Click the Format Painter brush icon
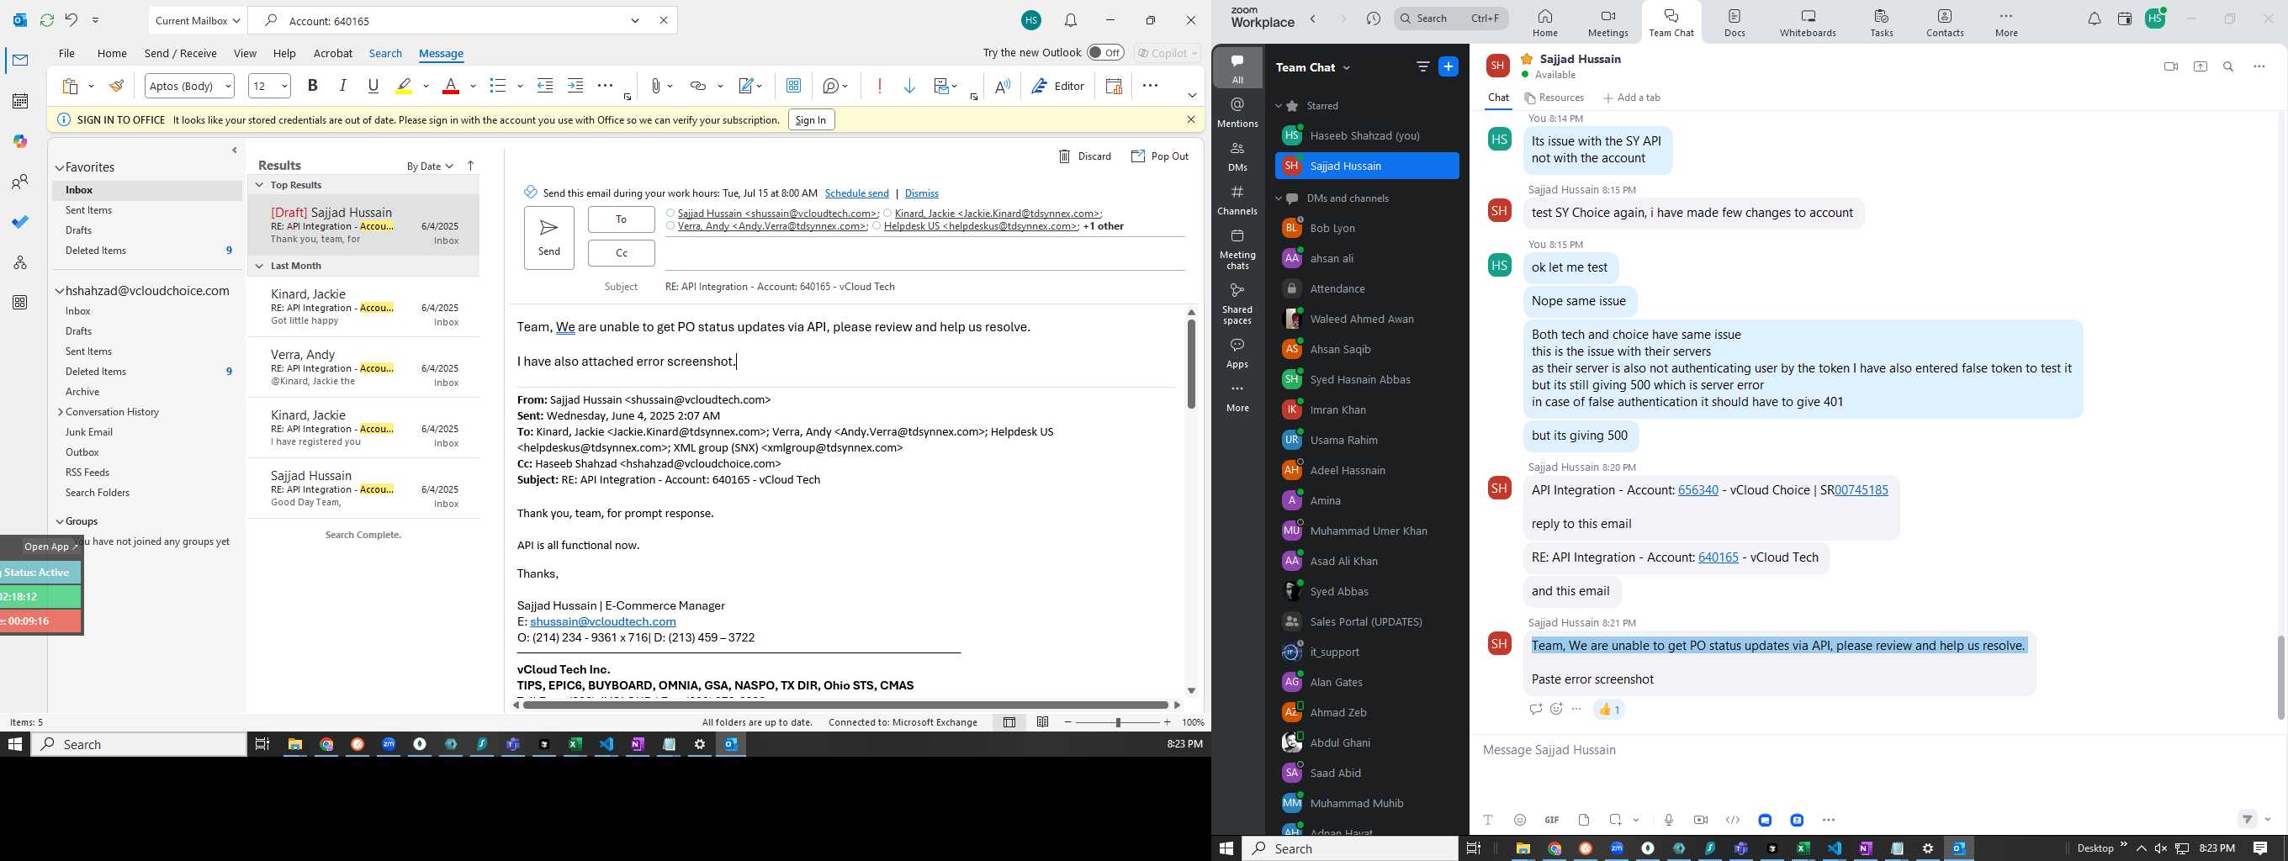This screenshot has width=2288, height=861. (x=116, y=85)
